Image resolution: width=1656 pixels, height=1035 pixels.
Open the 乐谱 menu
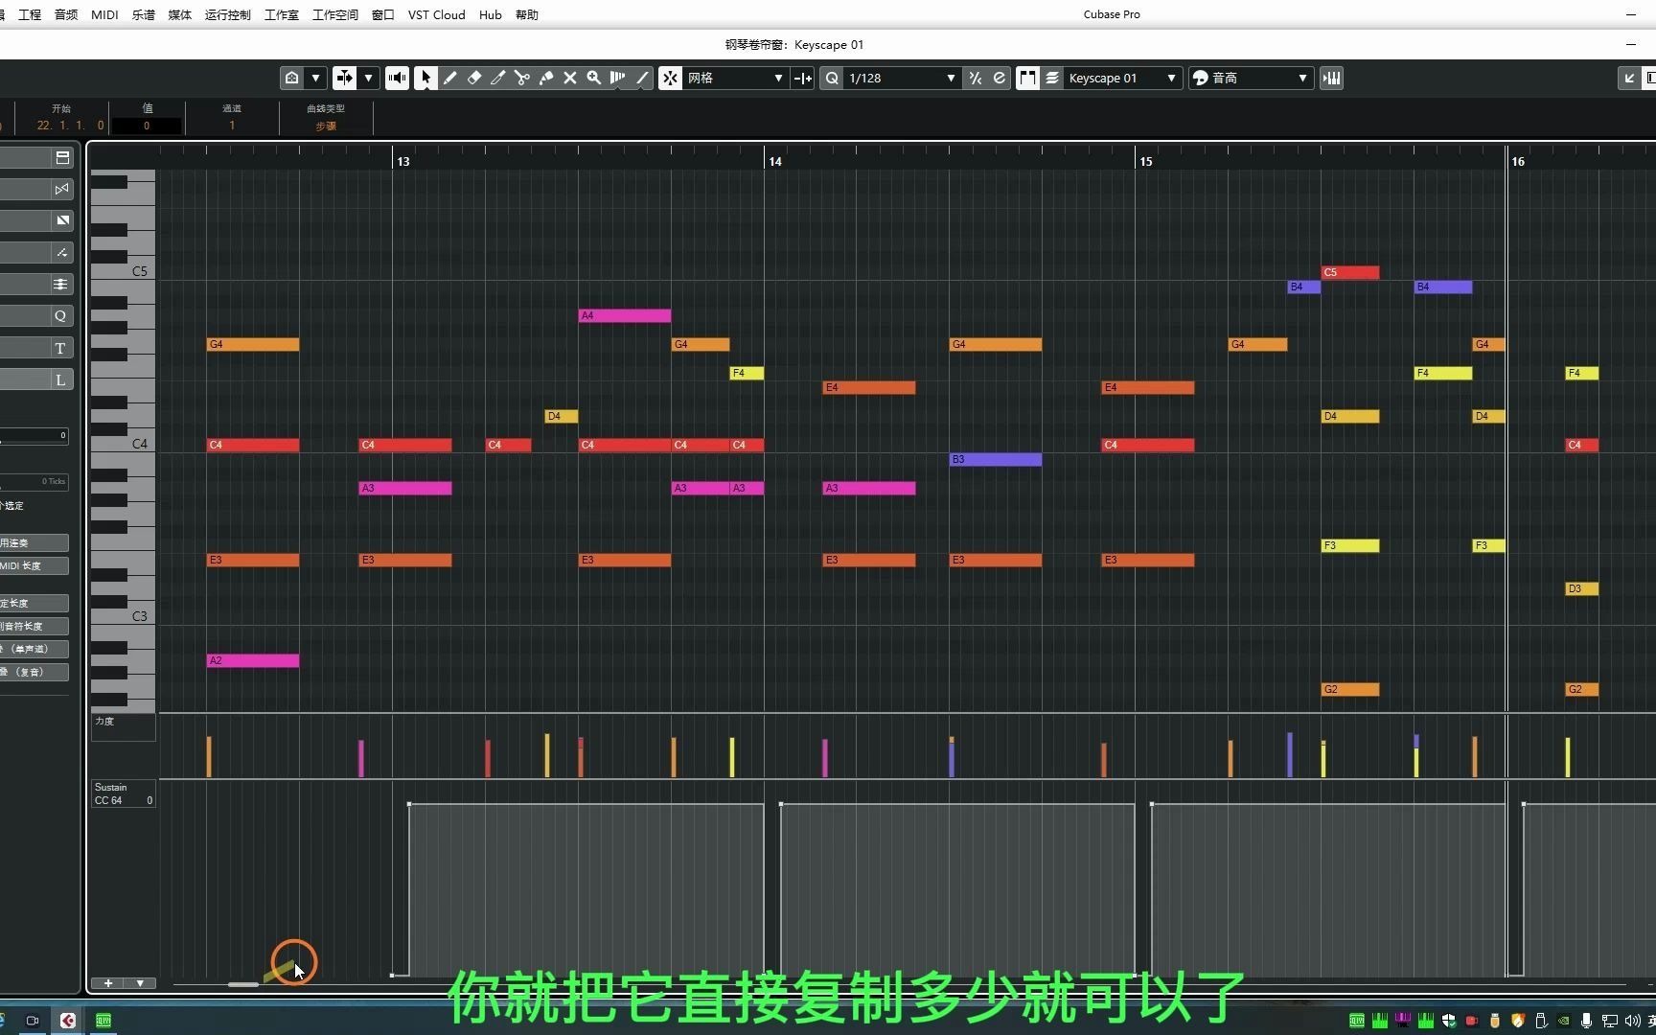pos(143,14)
